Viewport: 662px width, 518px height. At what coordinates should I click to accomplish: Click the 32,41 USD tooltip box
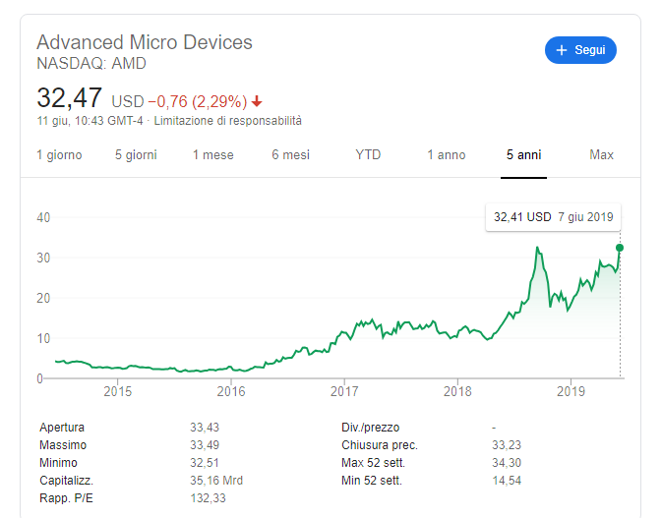[x=553, y=217]
